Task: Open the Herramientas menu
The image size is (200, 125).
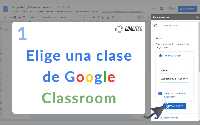Action: tap(64, 12)
